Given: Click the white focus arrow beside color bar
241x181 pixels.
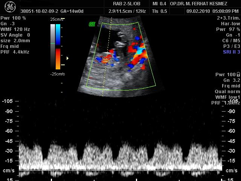Looking at the screenshot, I should tap(67, 58).
